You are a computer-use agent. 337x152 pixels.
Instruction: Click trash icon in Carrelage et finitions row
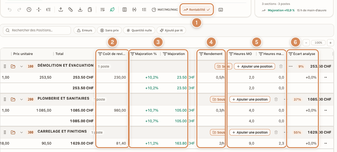tap(276, 132)
